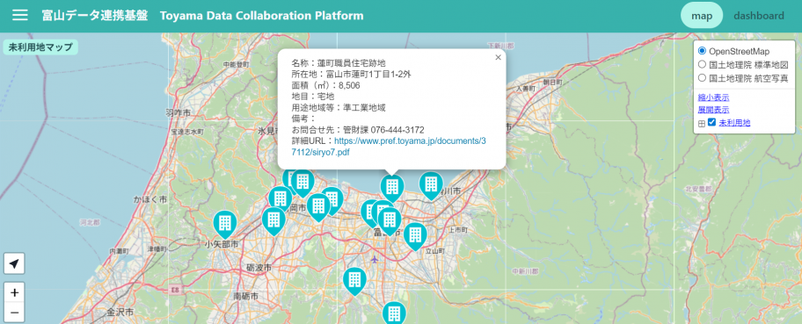802x324 pixels.
Task: Uncheck the 未利用地 layer checkbox
Action: point(712,123)
